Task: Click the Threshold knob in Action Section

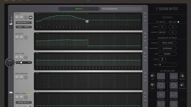Action: [182, 76]
